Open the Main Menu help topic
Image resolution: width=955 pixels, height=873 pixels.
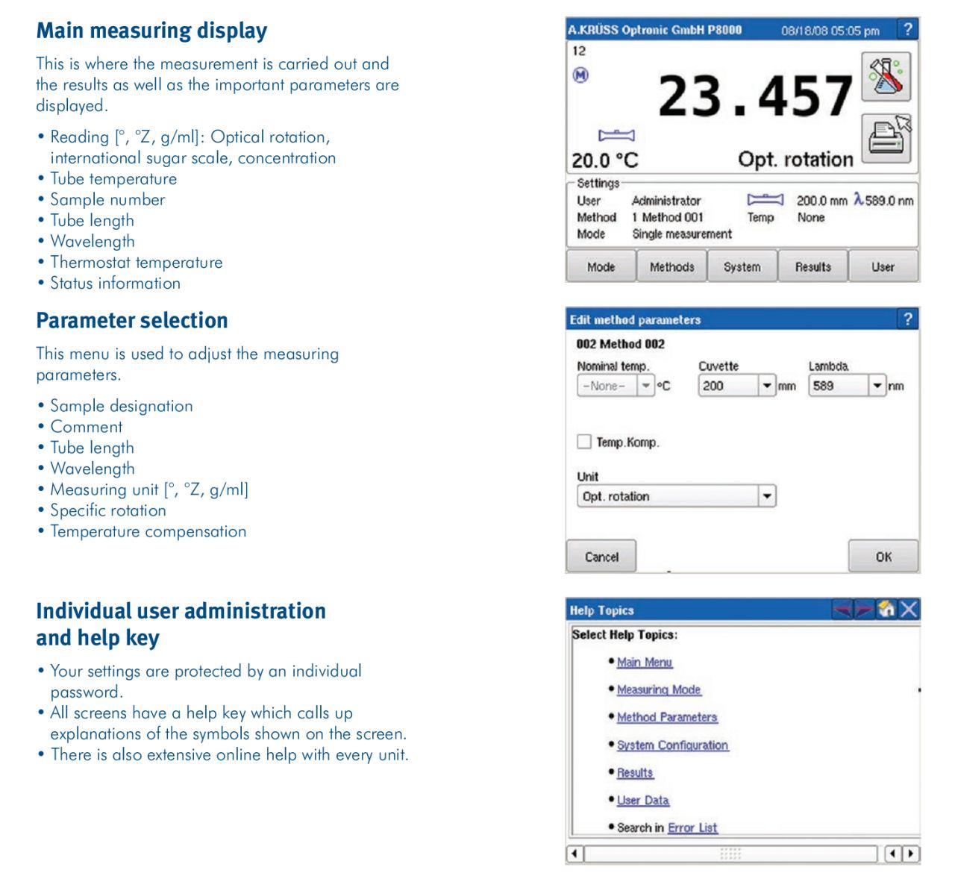tap(645, 662)
